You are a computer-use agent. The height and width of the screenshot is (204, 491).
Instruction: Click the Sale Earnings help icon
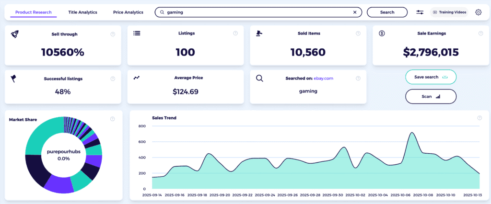(480, 34)
